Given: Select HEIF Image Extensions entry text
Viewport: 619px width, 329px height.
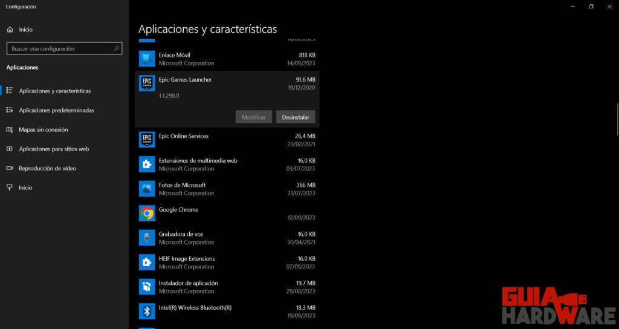Looking at the screenshot, I should 187,258.
